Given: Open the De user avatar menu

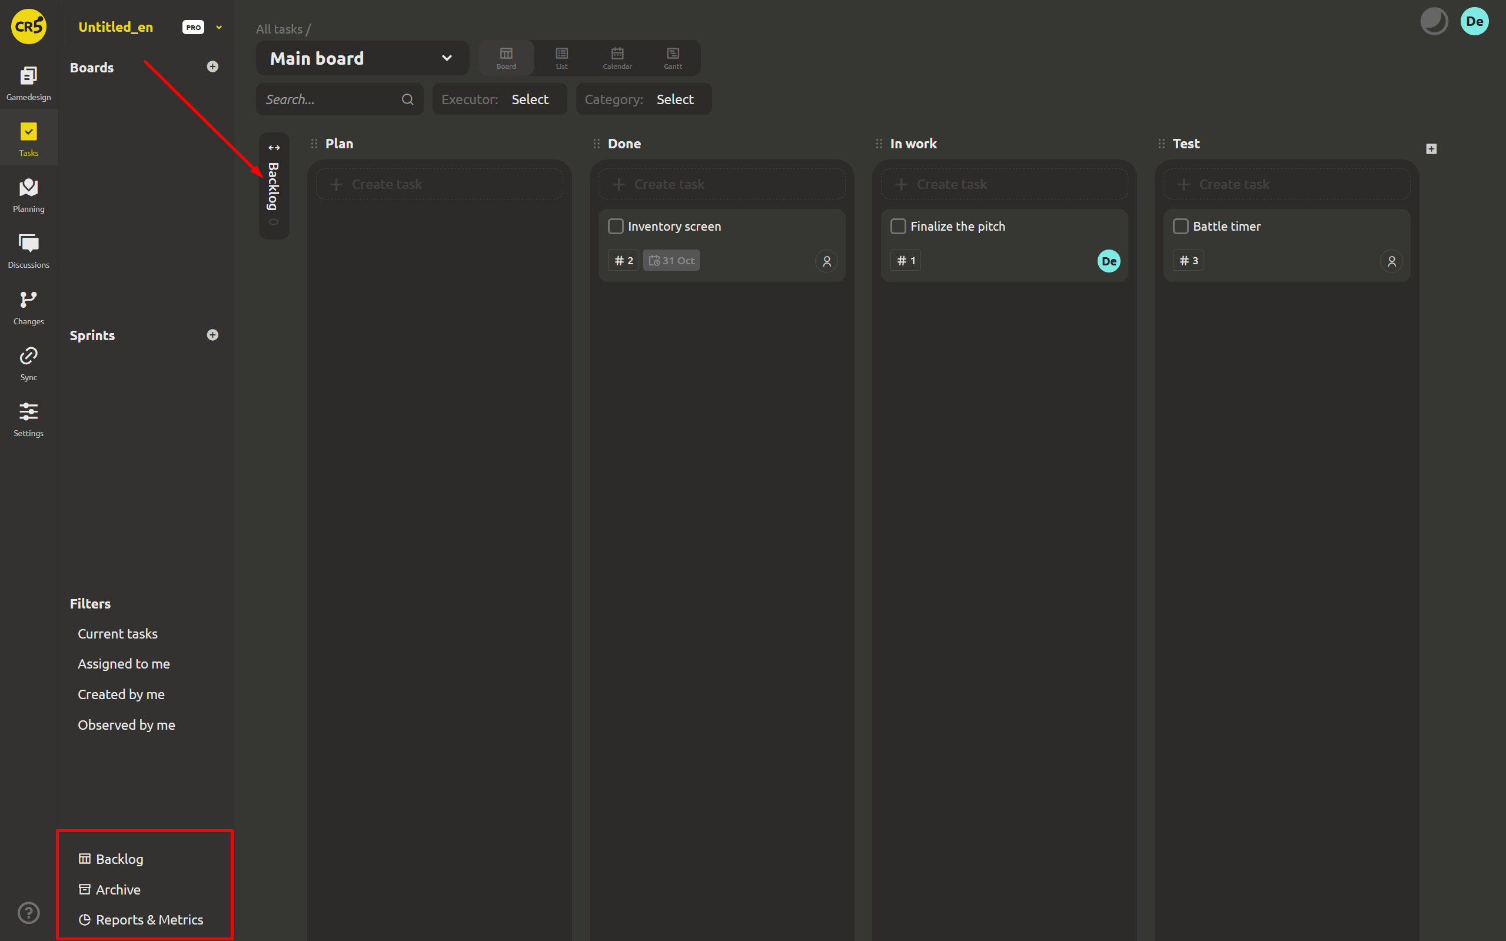Looking at the screenshot, I should pyautogui.click(x=1474, y=21).
